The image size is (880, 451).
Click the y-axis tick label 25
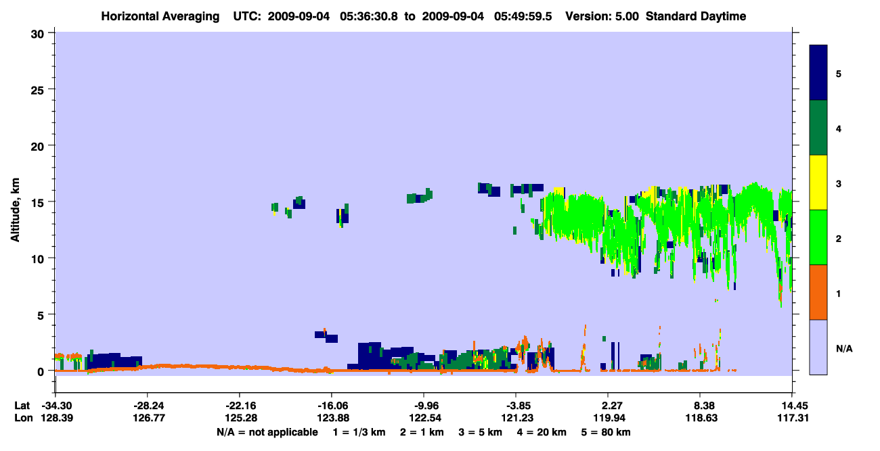click(39, 89)
